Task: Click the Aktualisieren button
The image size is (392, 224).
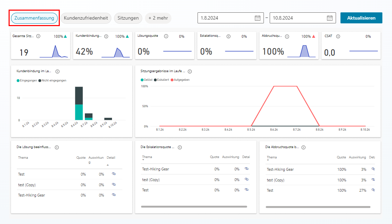Action: (x=361, y=18)
